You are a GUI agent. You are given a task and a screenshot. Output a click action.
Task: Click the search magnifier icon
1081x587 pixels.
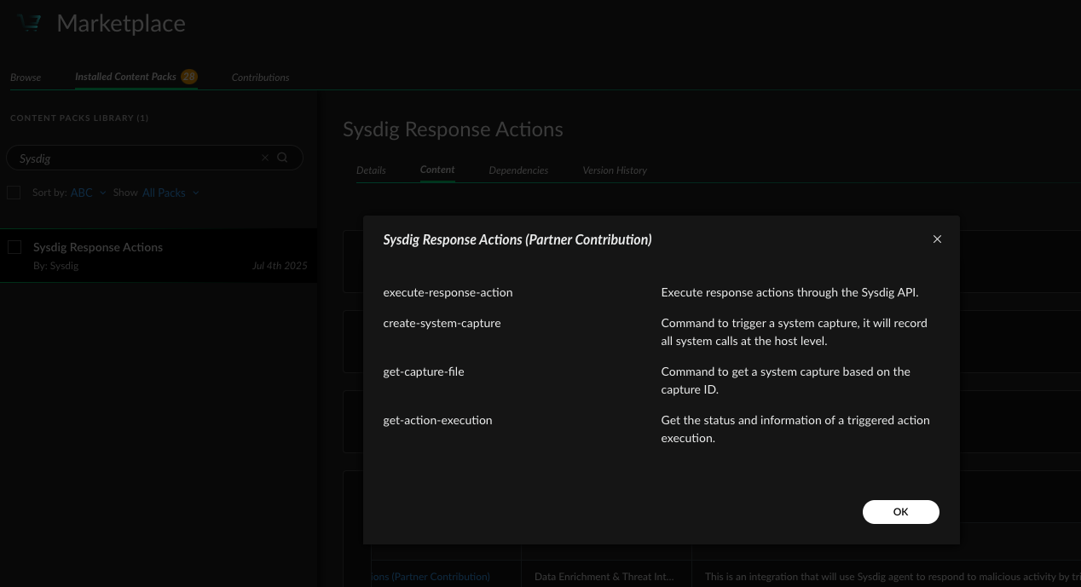click(283, 158)
